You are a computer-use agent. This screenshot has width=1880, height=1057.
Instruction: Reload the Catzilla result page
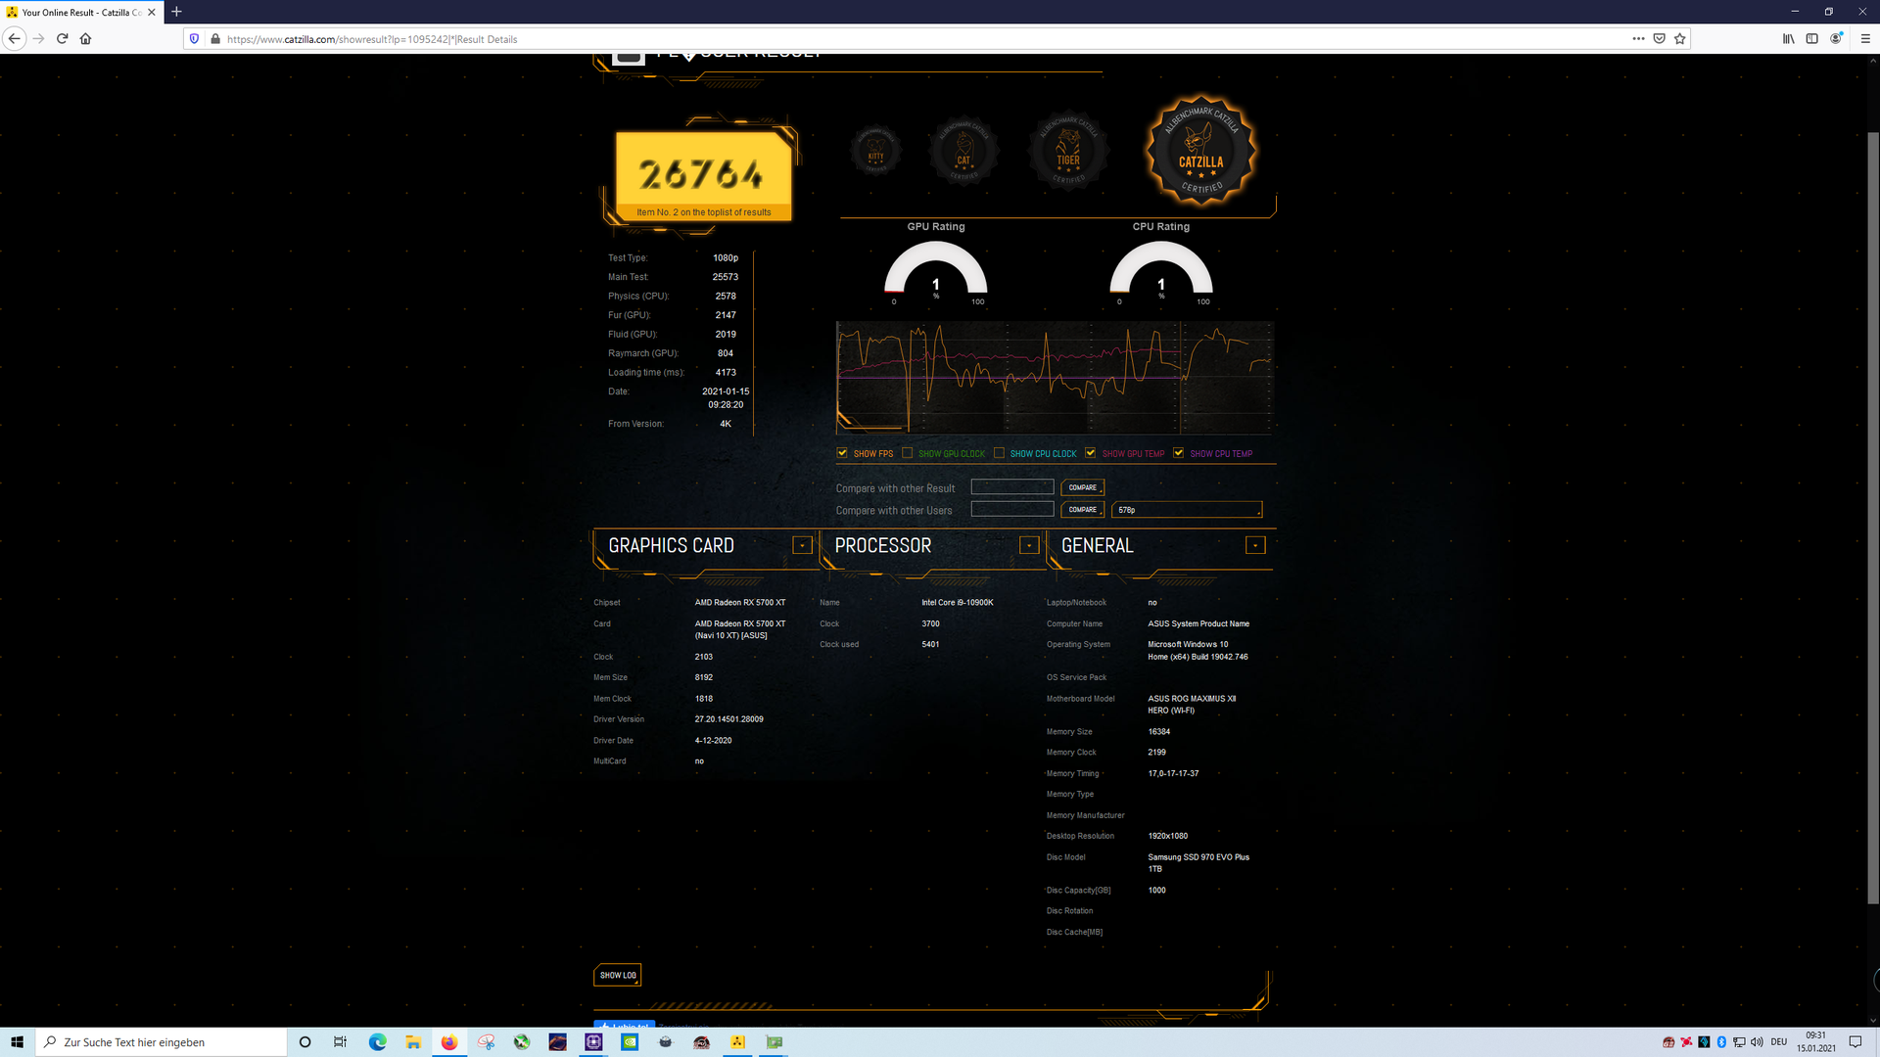coord(62,39)
